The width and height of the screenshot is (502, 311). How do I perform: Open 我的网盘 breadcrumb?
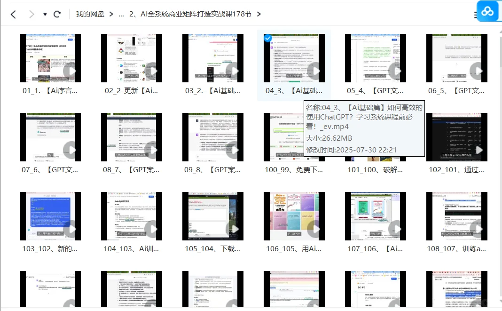tap(90, 14)
